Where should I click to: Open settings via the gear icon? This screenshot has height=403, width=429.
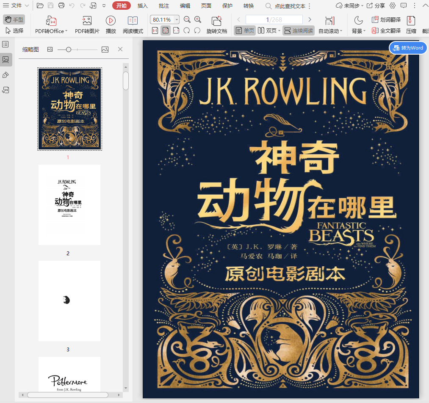392,6
